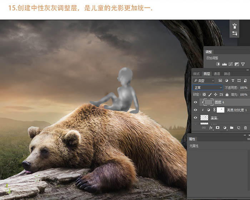
Task: Add a Levels adjustment from the histogram icon
Action: [224, 64]
